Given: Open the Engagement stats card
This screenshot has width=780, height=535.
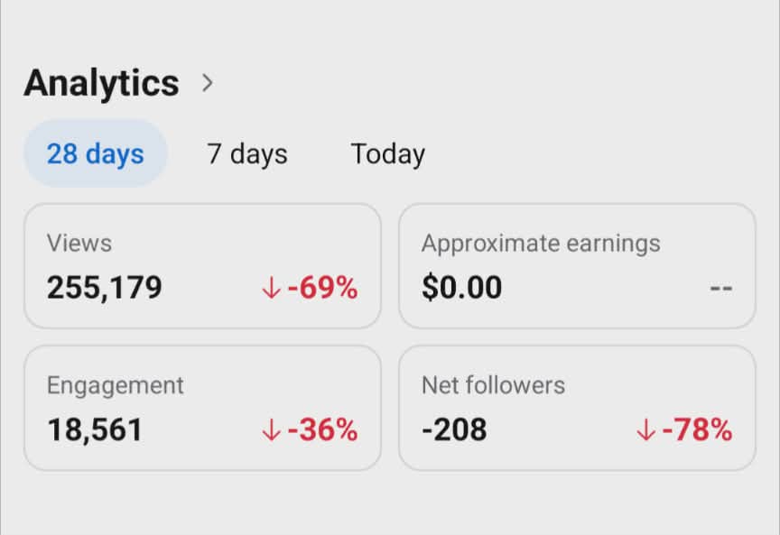Looking at the screenshot, I should coord(202,408).
